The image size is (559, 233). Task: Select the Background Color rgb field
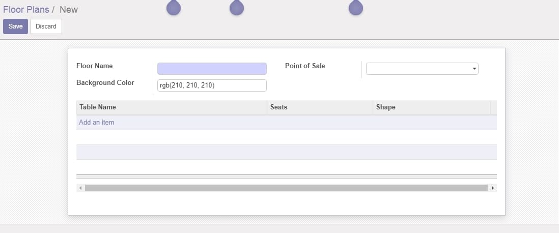[x=212, y=85]
